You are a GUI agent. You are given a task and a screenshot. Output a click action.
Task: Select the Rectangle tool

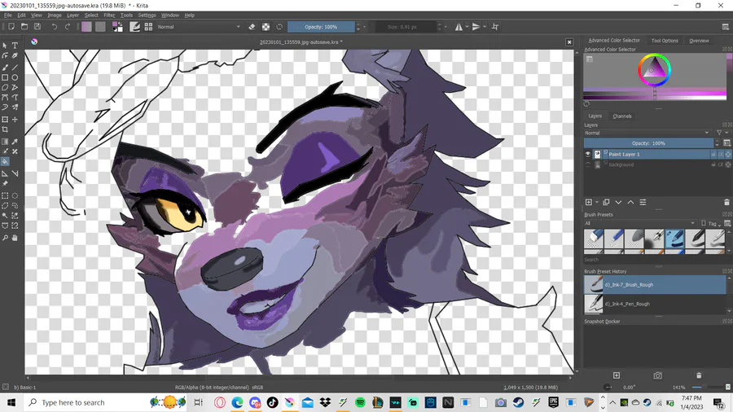click(x=5, y=77)
